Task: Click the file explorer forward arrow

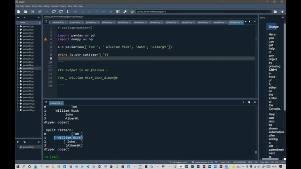Action: (24, 17)
